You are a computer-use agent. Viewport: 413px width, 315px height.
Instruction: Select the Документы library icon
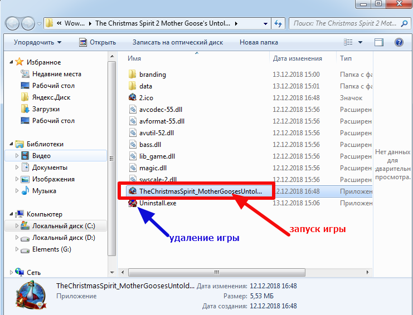click(25, 168)
